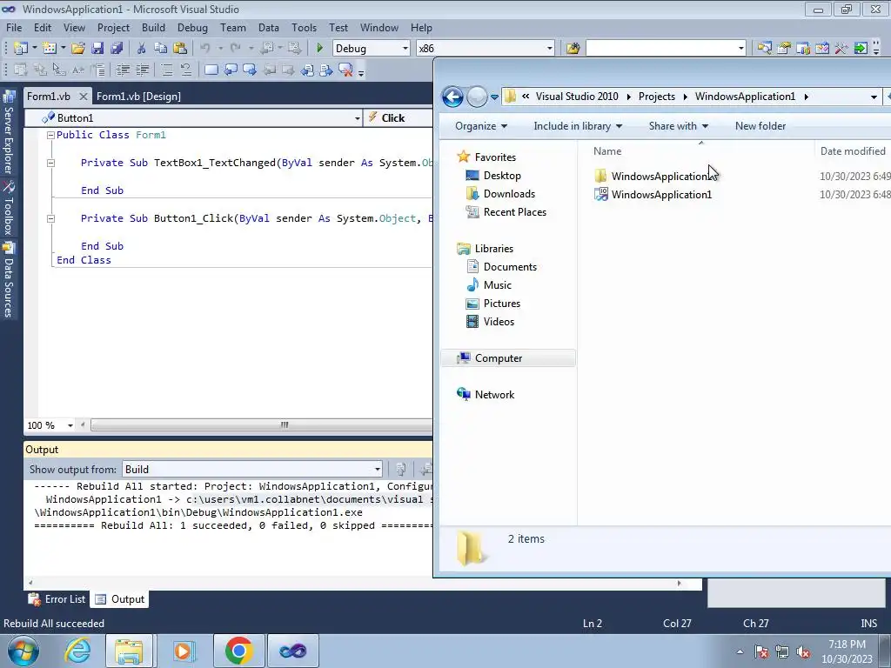Open Google Chrome from the taskbar
The image size is (891, 668).
tap(239, 651)
